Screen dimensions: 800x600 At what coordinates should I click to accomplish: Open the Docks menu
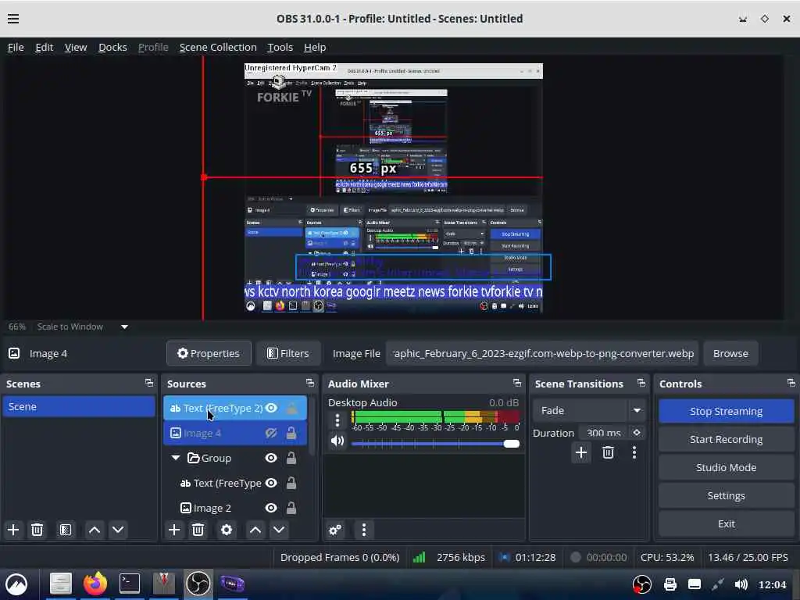pos(112,48)
